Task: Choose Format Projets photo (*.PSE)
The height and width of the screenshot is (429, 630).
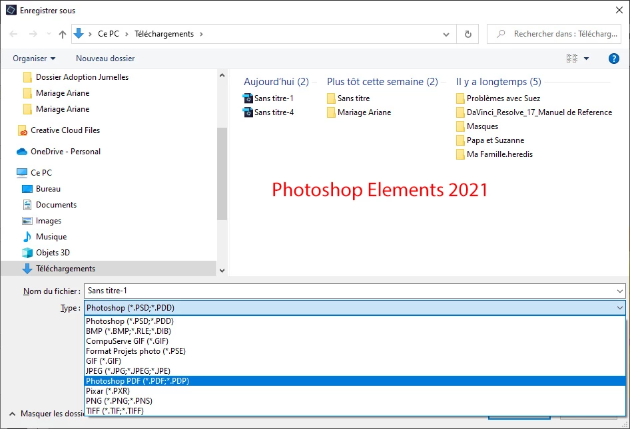Action: tap(355, 351)
